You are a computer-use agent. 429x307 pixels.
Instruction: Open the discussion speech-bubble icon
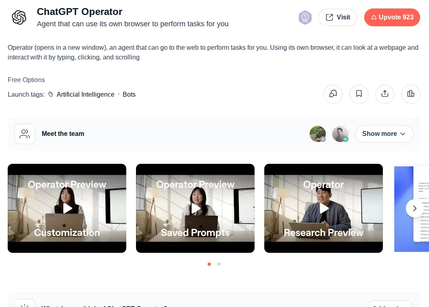pyautogui.click(x=333, y=94)
